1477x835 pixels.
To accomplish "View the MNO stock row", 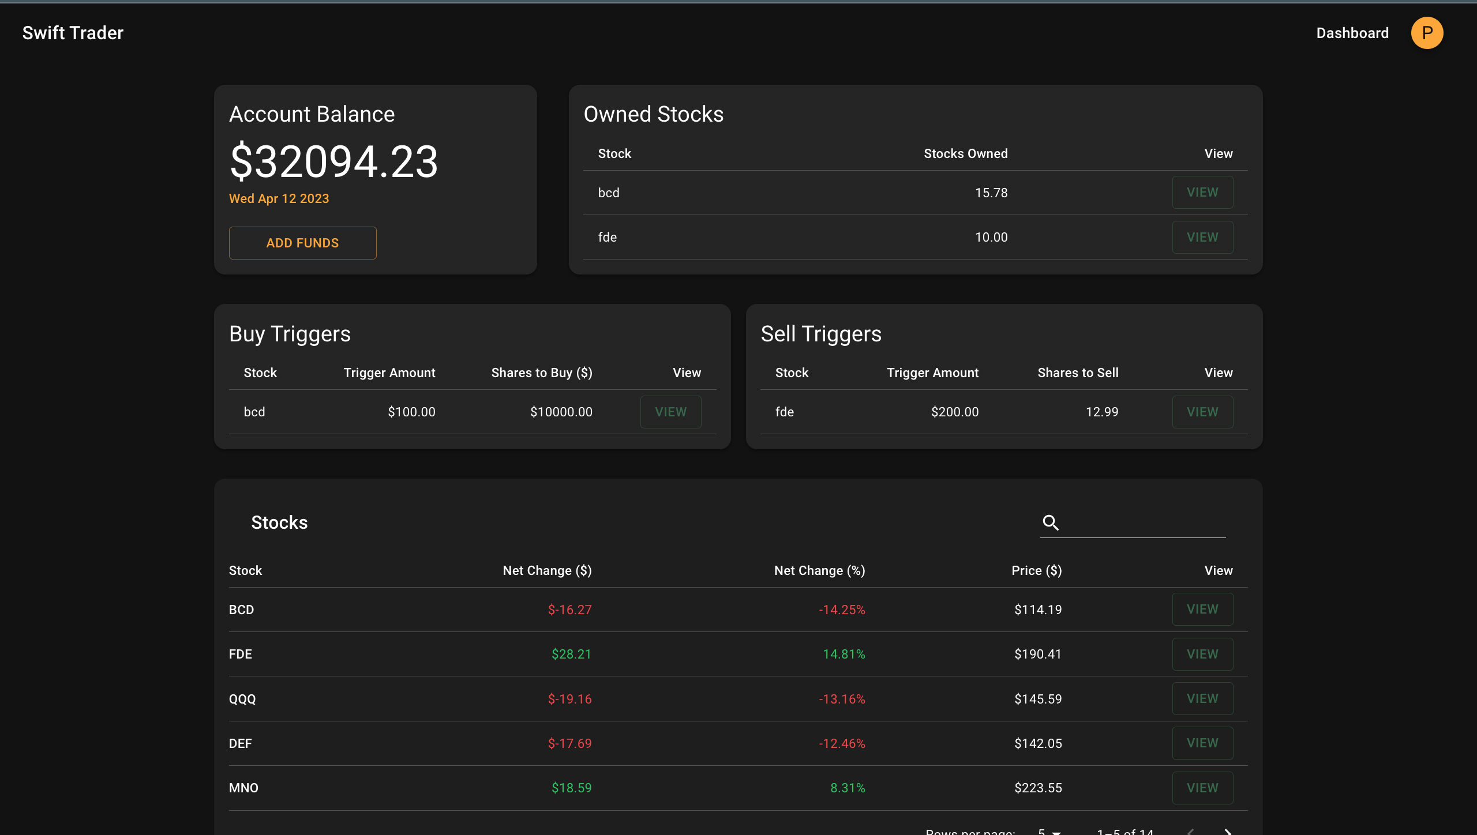I will (1202, 788).
